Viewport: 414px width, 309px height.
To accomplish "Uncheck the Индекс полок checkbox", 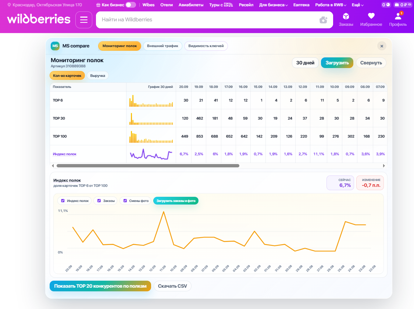I will click(x=63, y=201).
